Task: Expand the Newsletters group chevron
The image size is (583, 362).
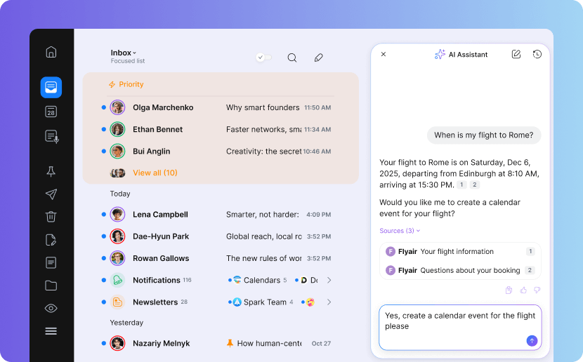Action: coord(329,302)
